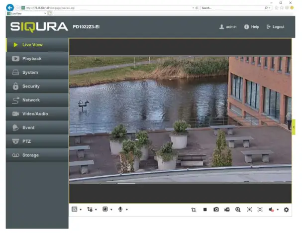Enable digital zoom magnifier icon
This screenshot has width=302, height=233.
pyautogui.click(x=238, y=210)
